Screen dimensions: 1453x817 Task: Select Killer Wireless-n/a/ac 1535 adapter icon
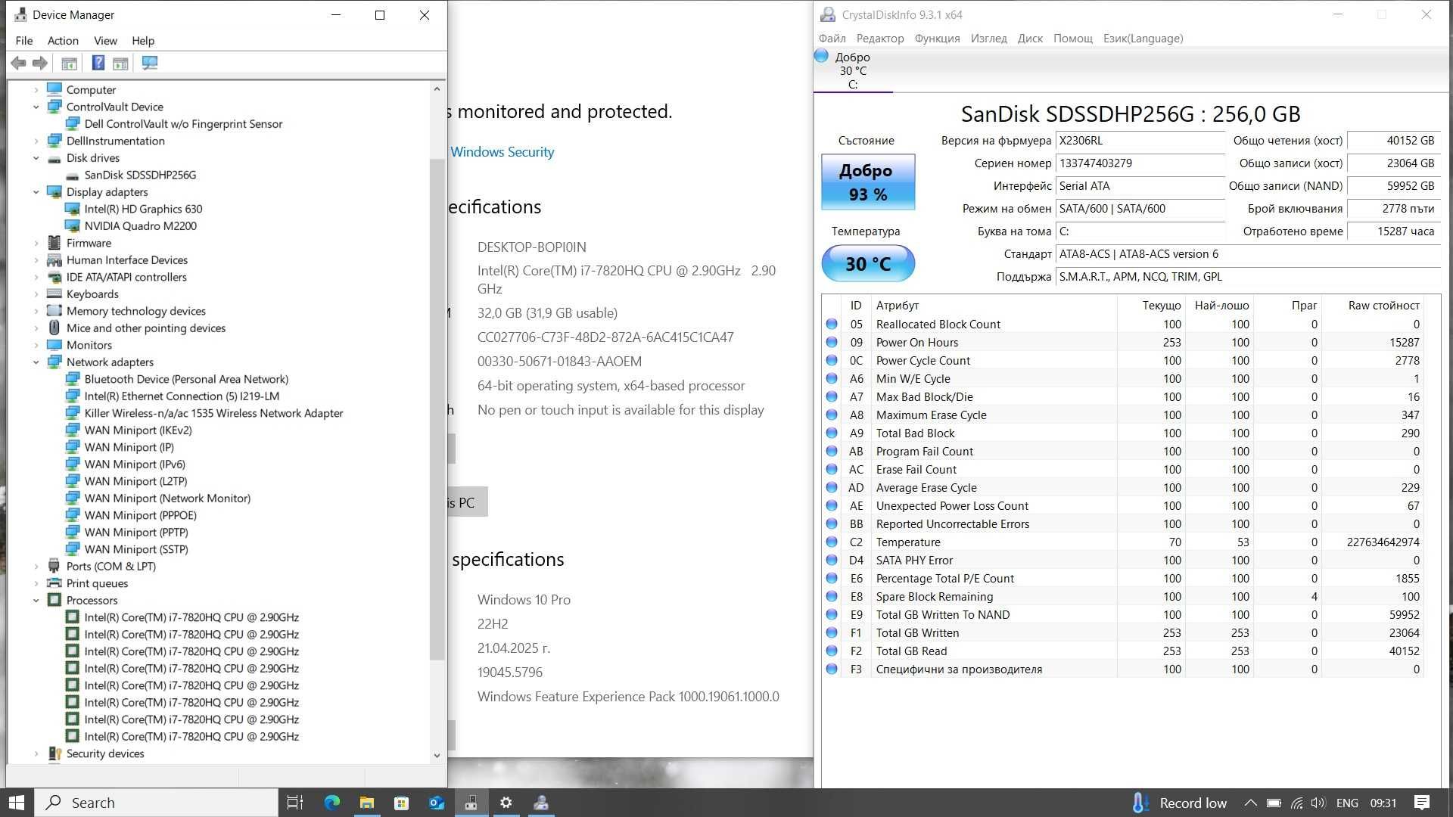tap(73, 414)
